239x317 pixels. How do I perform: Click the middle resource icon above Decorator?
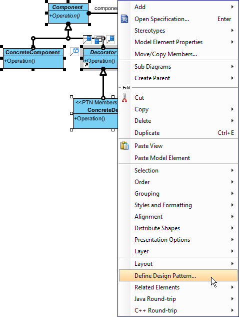(x=98, y=40)
